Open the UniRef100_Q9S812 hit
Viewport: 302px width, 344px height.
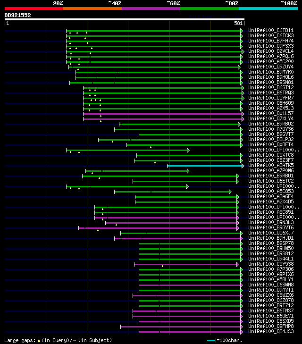271,253
